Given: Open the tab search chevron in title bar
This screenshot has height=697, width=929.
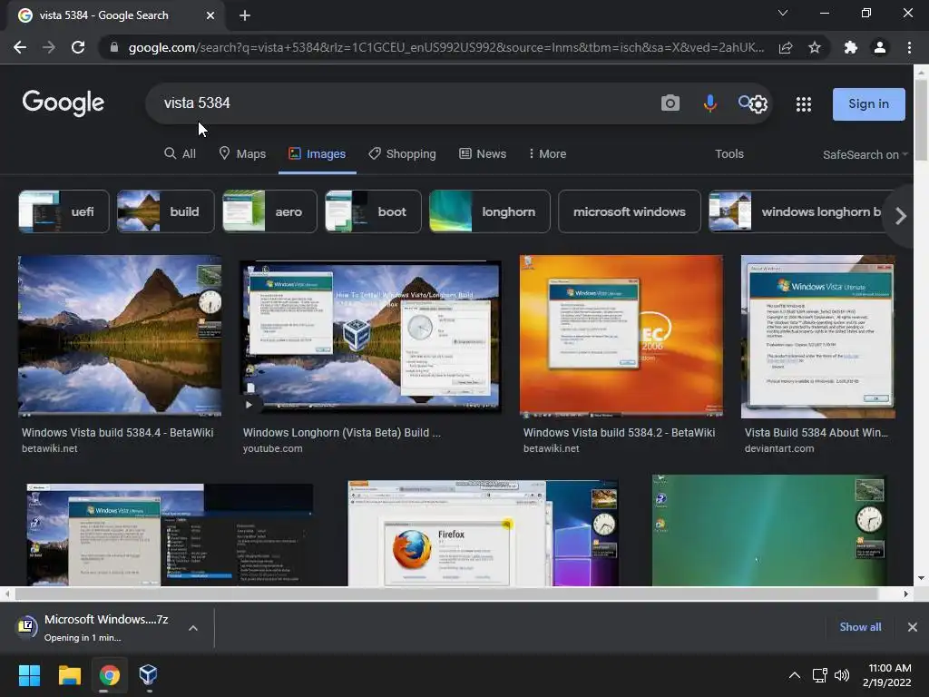Looking at the screenshot, I should [x=783, y=13].
